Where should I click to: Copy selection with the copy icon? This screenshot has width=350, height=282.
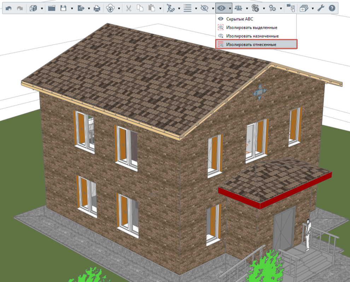(140, 9)
